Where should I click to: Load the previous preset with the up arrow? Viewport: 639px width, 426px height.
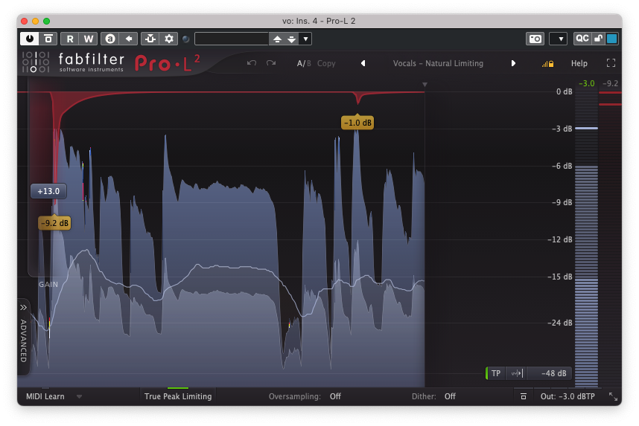pyautogui.click(x=278, y=39)
